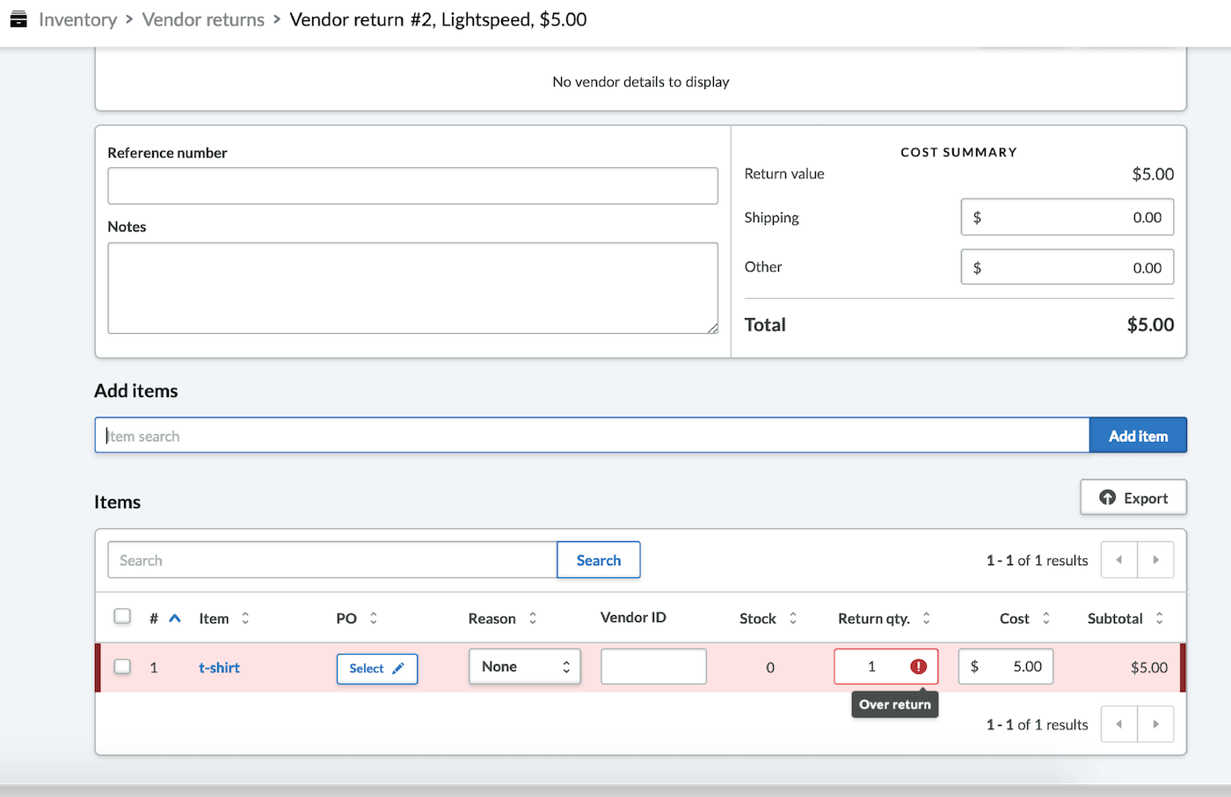Go to next page at top pagination
Viewport: 1231px width, 797px height.
pyautogui.click(x=1155, y=560)
